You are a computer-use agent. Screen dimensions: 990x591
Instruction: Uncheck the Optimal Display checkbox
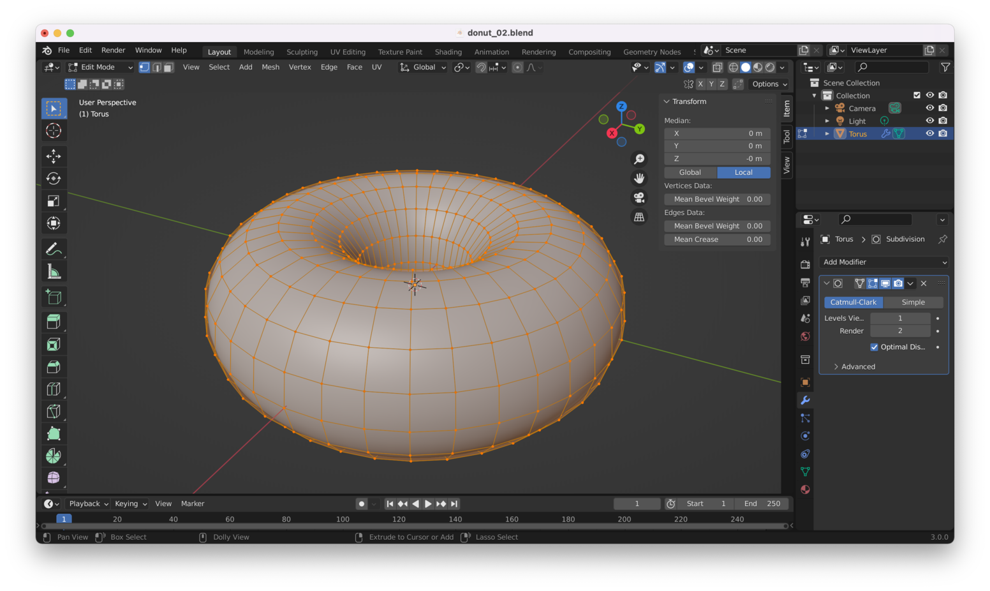pos(874,347)
